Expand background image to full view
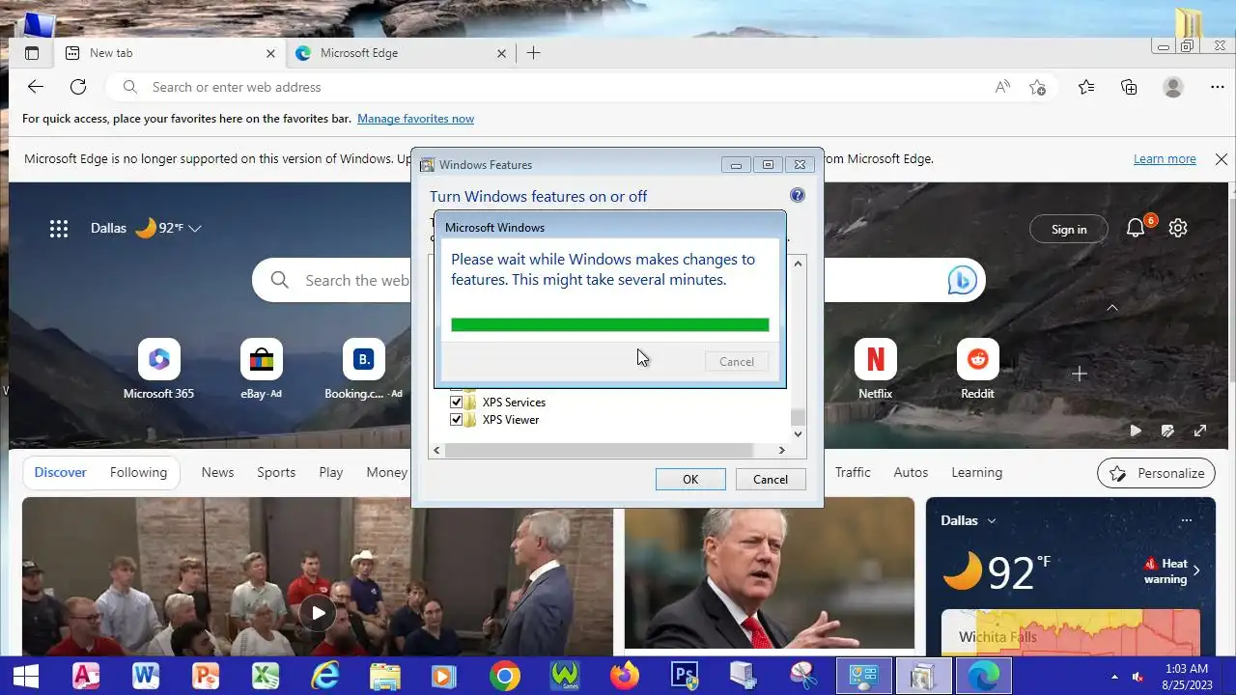 point(1200,431)
